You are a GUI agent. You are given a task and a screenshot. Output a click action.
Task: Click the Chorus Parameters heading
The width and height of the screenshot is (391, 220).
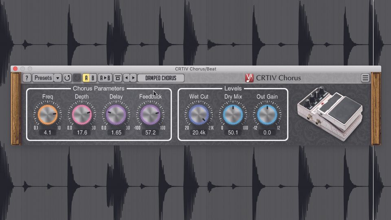99,88
